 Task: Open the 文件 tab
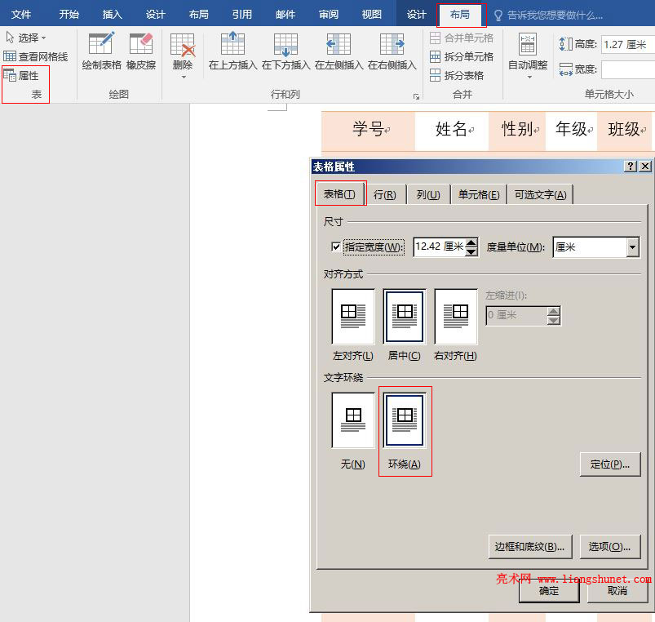tap(21, 15)
